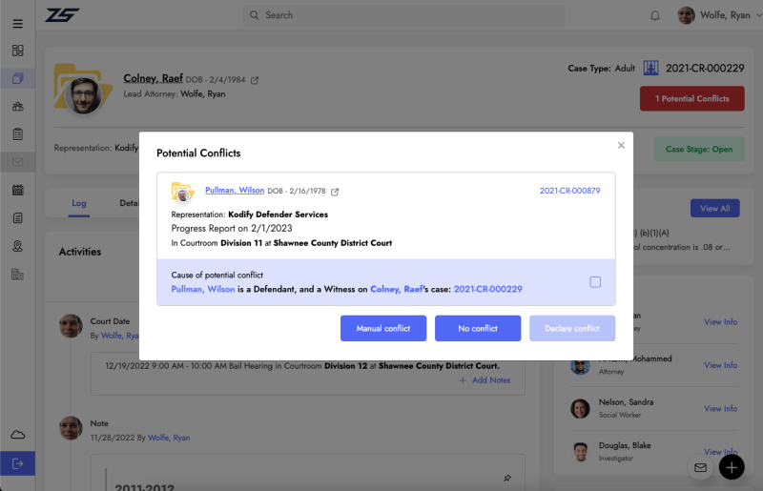This screenshot has height=491, width=763.
Task: Select the calendar icon in sidebar
Action: (17, 190)
